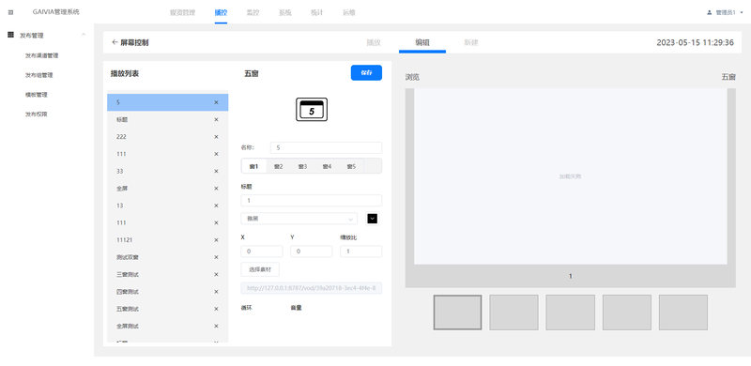Screen dimensions: 751x366
Task: Click the 发布管理 sidebar heading
Action: (x=32, y=35)
